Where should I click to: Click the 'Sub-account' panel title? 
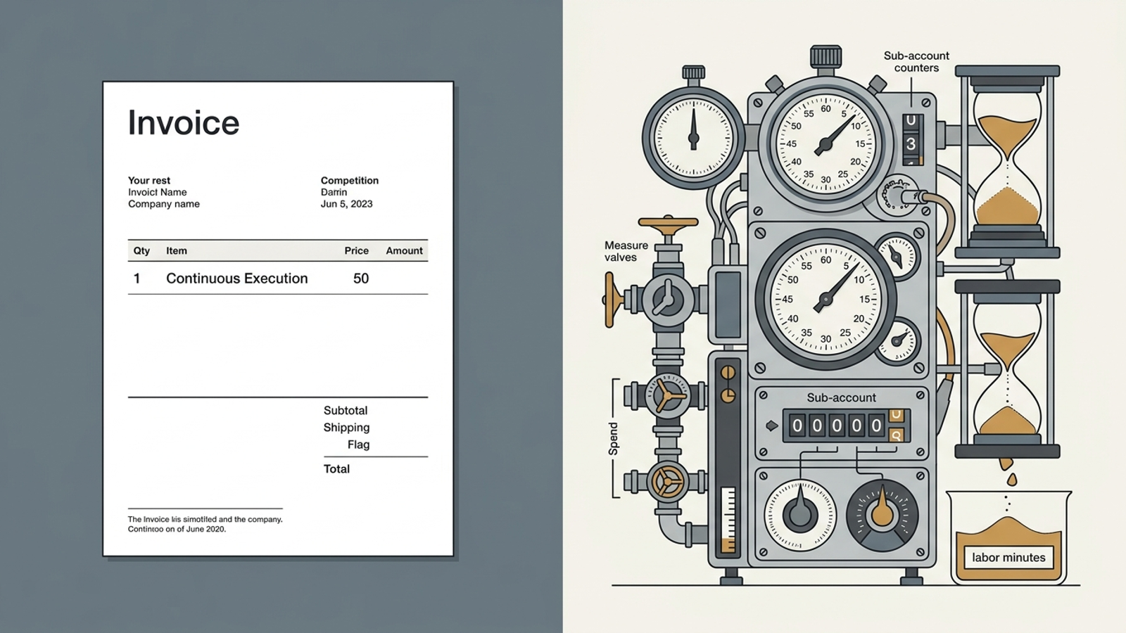click(841, 397)
